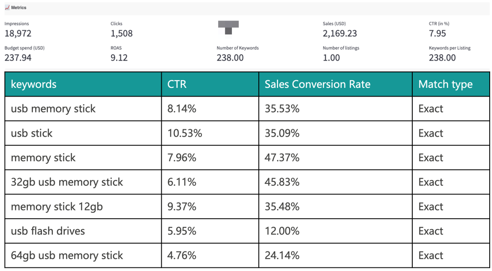This screenshot has width=492, height=271.
Task: Select the 'usb memory stick' keyword cell
Action: tap(53, 109)
